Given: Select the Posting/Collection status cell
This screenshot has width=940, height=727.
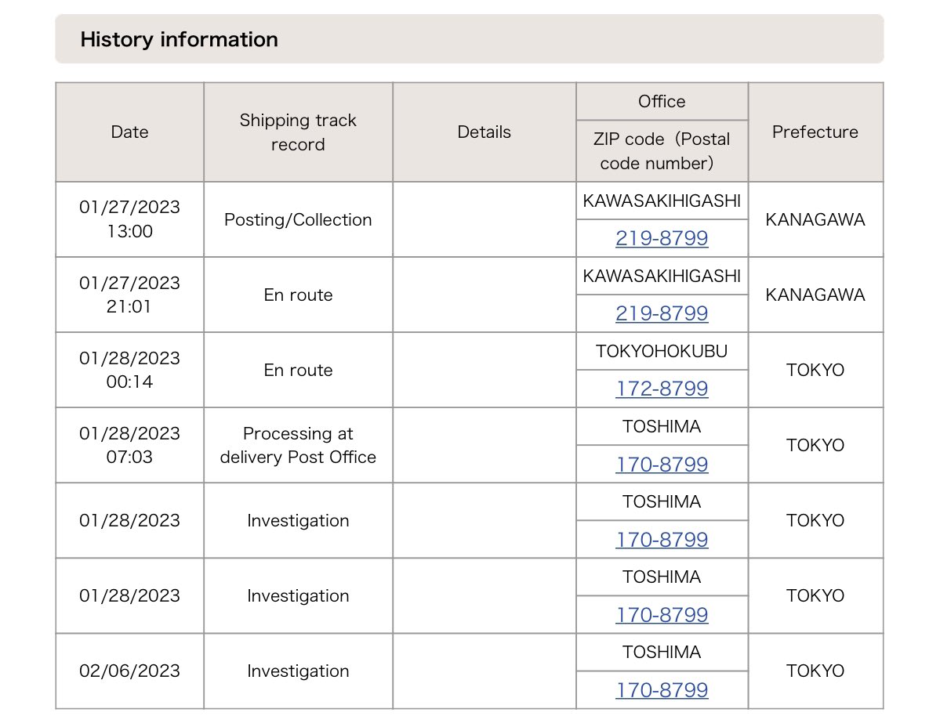Looking at the screenshot, I should pos(298,220).
